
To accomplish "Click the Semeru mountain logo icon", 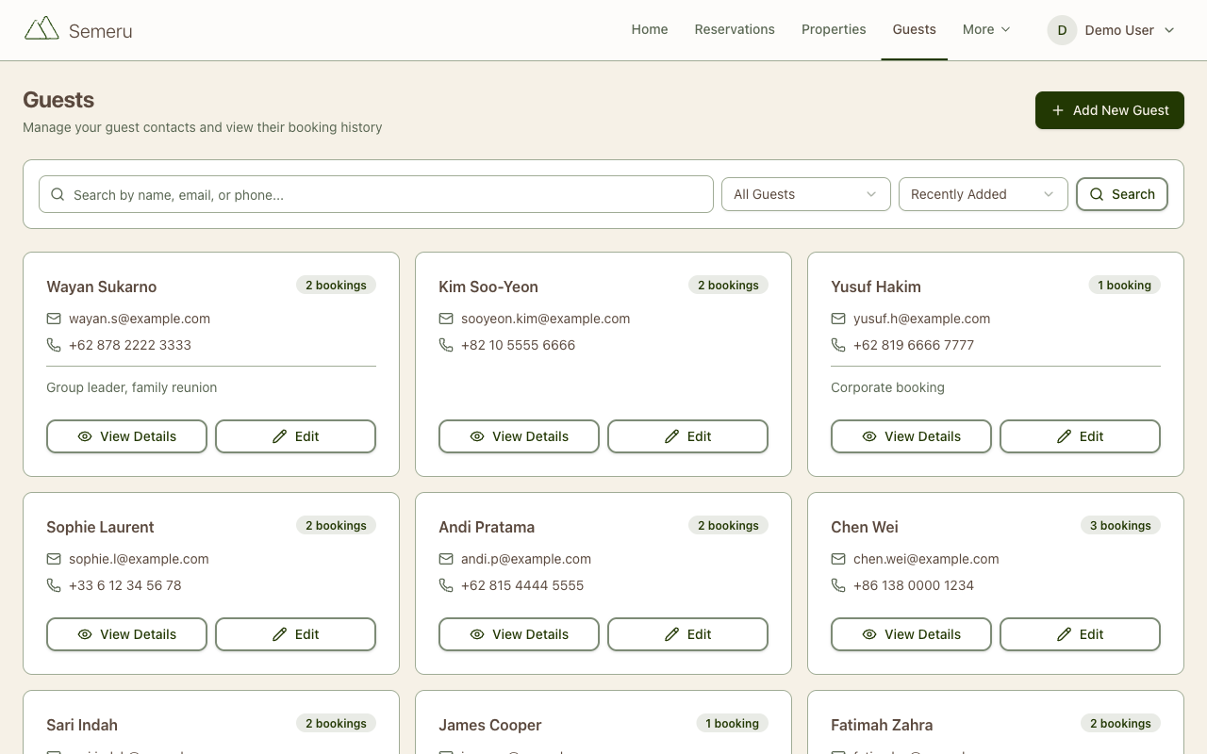I will coord(41,28).
